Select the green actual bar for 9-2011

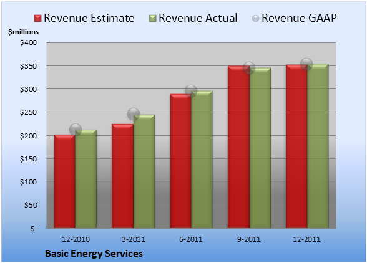coord(260,148)
